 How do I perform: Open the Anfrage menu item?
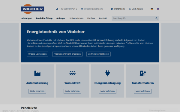61,18
